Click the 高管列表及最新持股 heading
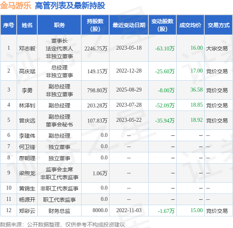Image resolution: width=233 pixels, height=228 pixels. coord(70,6)
